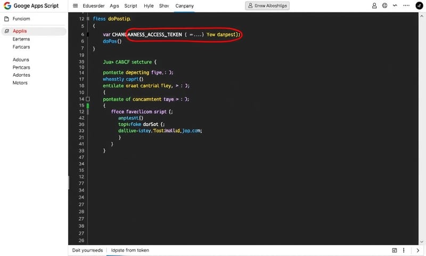This screenshot has width=426, height=256.
Task: Click the Dait yourreeds tab in bottom bar
Action: tap(87, 250)
